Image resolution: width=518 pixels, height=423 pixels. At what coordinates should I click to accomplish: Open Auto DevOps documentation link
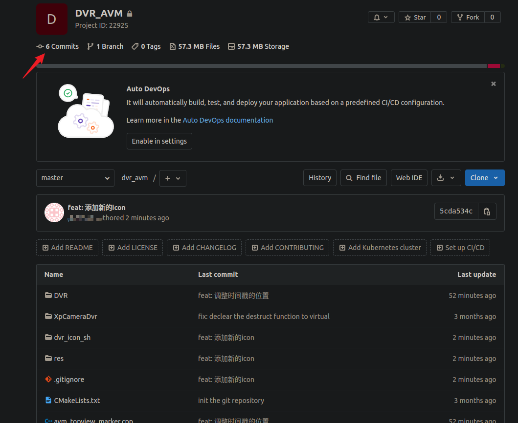point(227,120)
